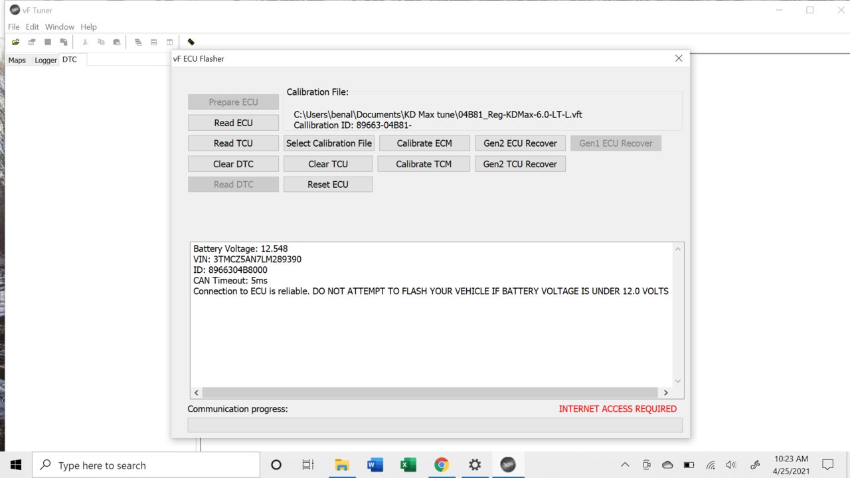Image resolution: width=850 pixels, height=478 pixels.
Task: Click the taskbar search box
Action: point(146,465)
